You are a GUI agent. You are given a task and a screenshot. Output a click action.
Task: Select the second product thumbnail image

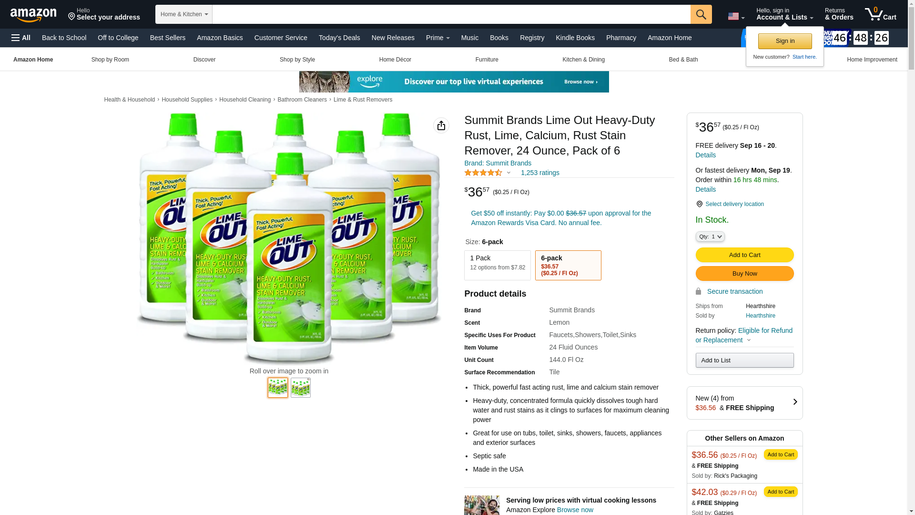pos(301,388)
